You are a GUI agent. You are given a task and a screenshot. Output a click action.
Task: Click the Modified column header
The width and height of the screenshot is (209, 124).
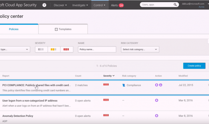click(x=183, y=76)
